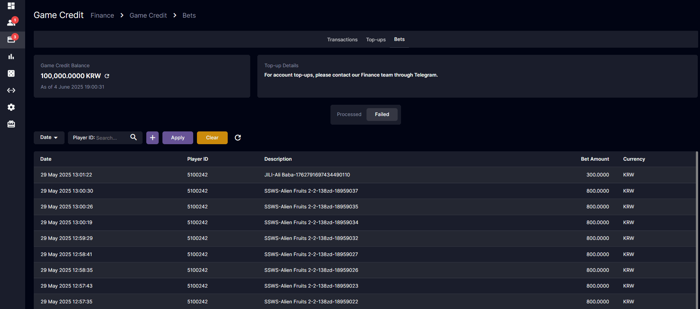This screenshot has height=309, width=700.
Task: Open the bar chart reports icon
Action: 11,57
